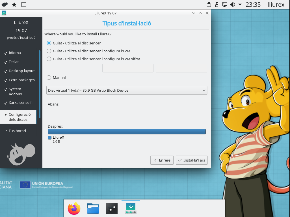This screenshot has width=290, height=217.
Task: Expand the hidden system tray icons arrow
Action: point(240,5)
